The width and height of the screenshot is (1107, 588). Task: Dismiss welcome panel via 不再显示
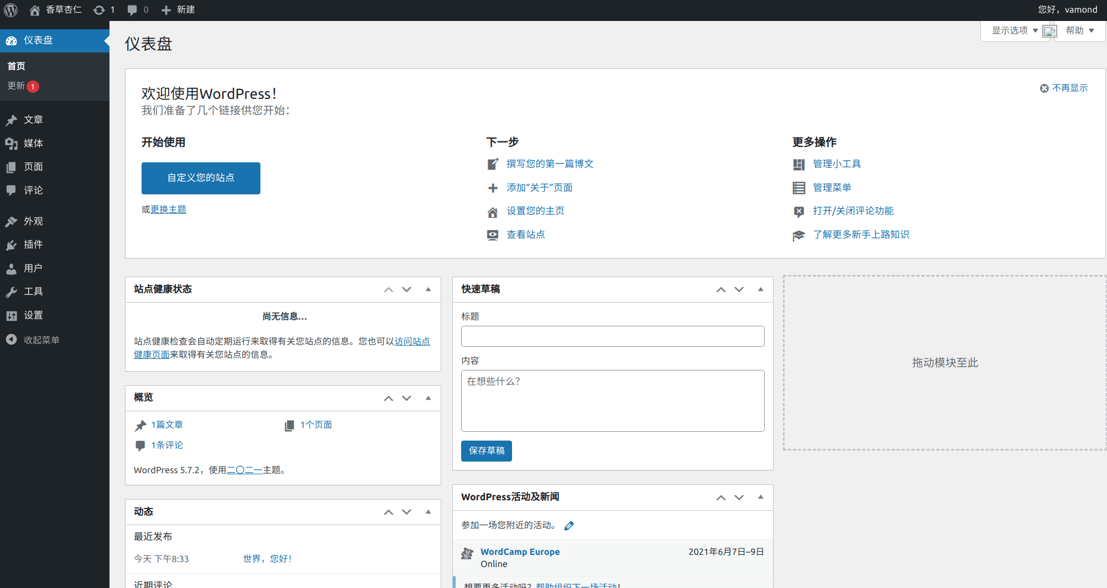tap(1064, 88)
